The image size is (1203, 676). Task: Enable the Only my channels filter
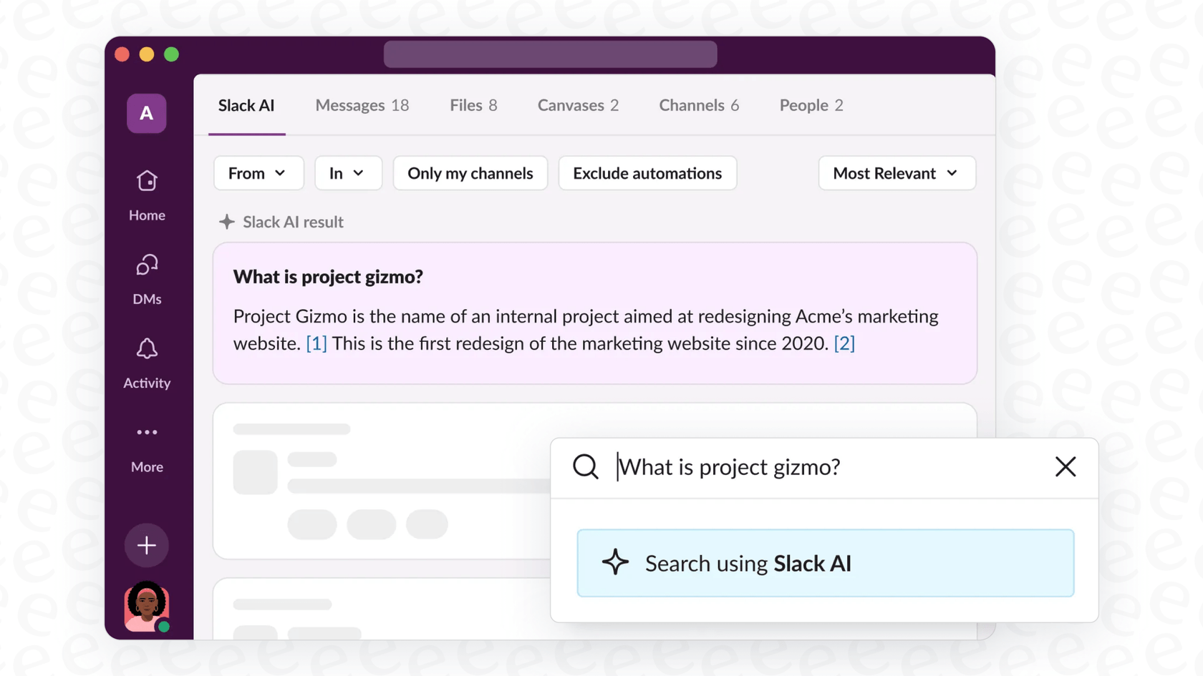tap(470, 173)
